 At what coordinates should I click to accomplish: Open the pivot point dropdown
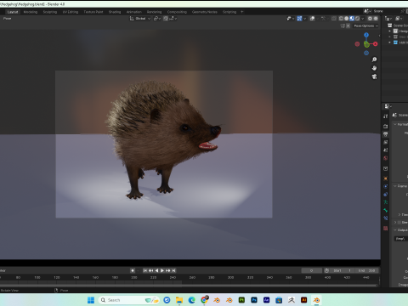[157, 19]
